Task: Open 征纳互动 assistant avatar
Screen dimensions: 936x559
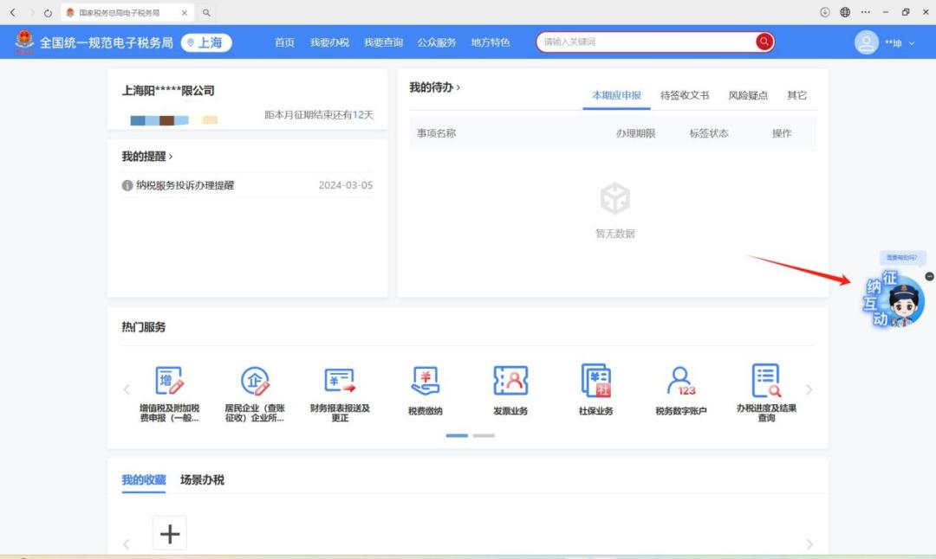Action: [x=894, y=301]
